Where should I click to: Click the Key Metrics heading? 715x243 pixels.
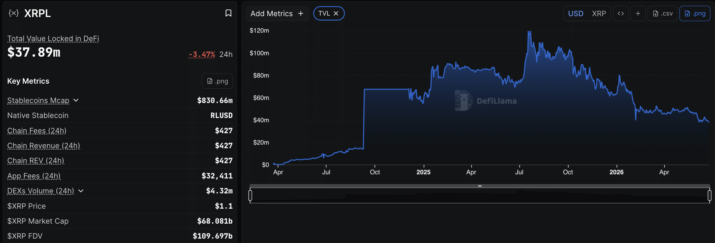28,81
